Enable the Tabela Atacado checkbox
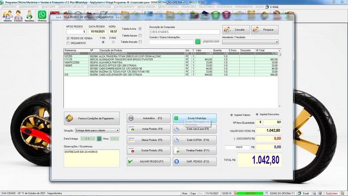The height and width of the screenshot is (196, 348). click(140, 42)
